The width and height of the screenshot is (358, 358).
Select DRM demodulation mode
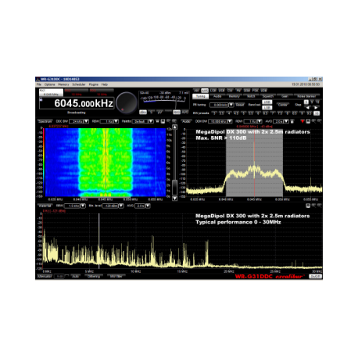(247, 91)
